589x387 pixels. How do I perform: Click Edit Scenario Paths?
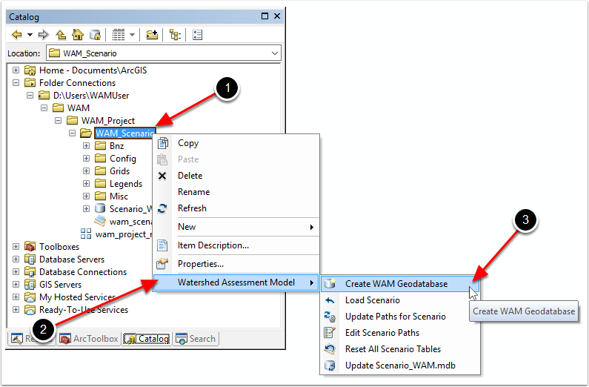[400, 333]
